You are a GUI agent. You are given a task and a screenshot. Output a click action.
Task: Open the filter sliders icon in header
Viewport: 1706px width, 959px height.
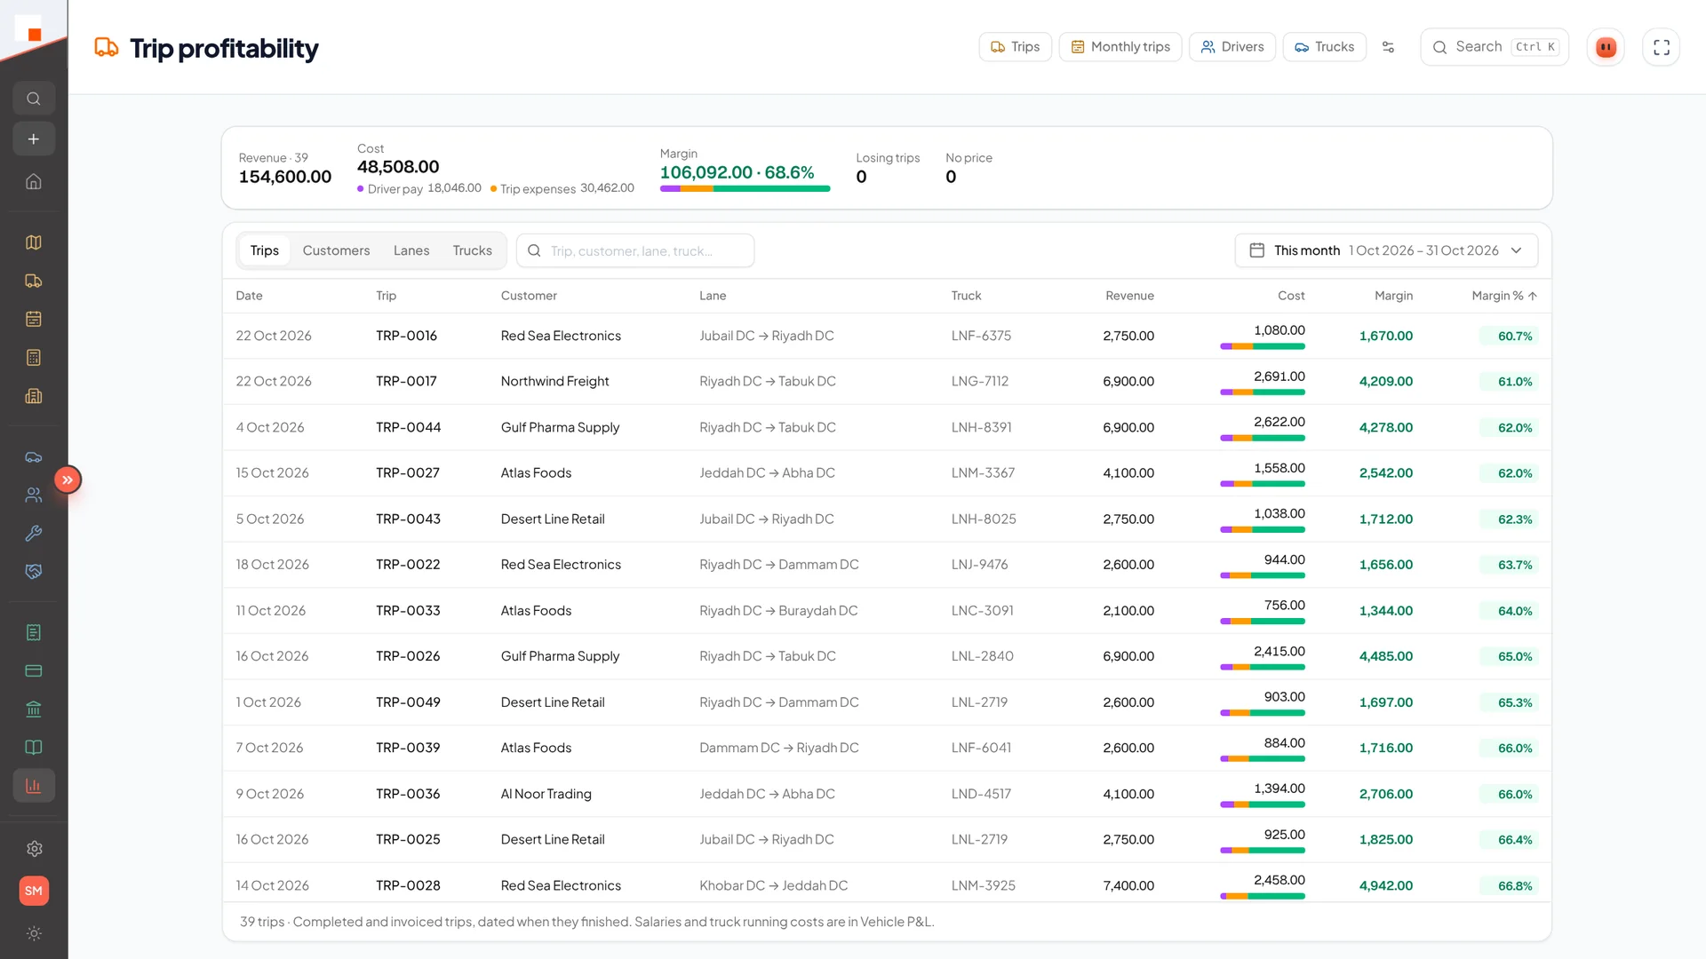1388,47
